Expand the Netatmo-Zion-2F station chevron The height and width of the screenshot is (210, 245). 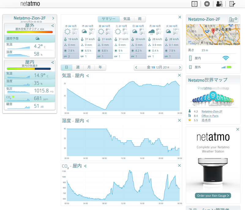click(x=53, y=18)
